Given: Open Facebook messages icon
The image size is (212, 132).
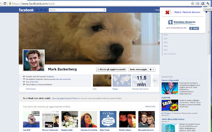Looking at the screenshot, I should tap(41, 10).
